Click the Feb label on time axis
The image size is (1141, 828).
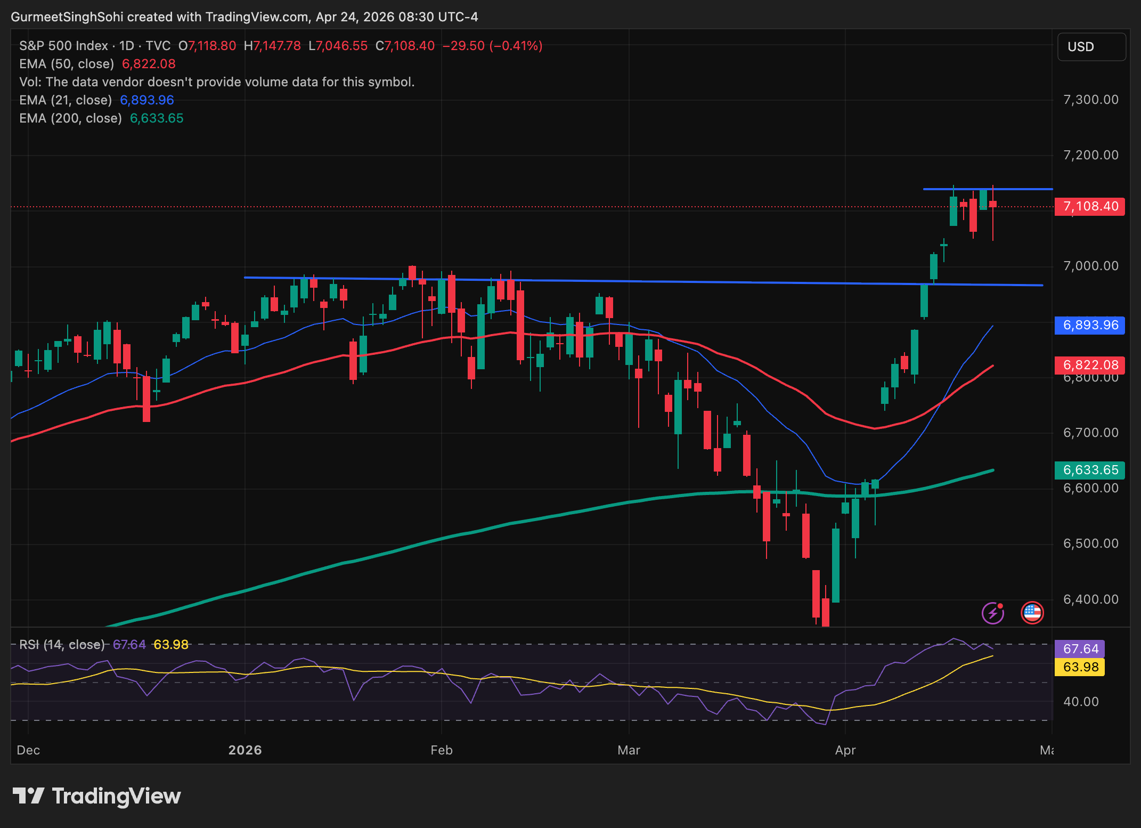[x=442, y=750]
